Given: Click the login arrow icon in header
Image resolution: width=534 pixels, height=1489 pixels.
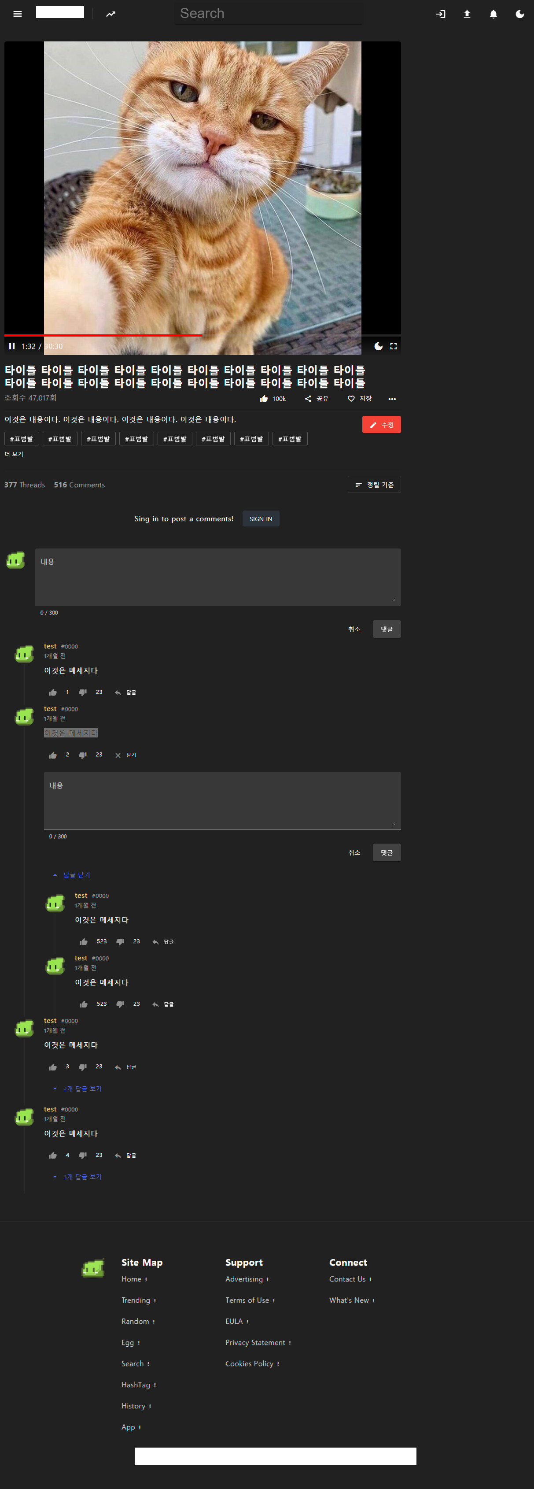Looking at the screenshot, I should (x=440, y=14).
